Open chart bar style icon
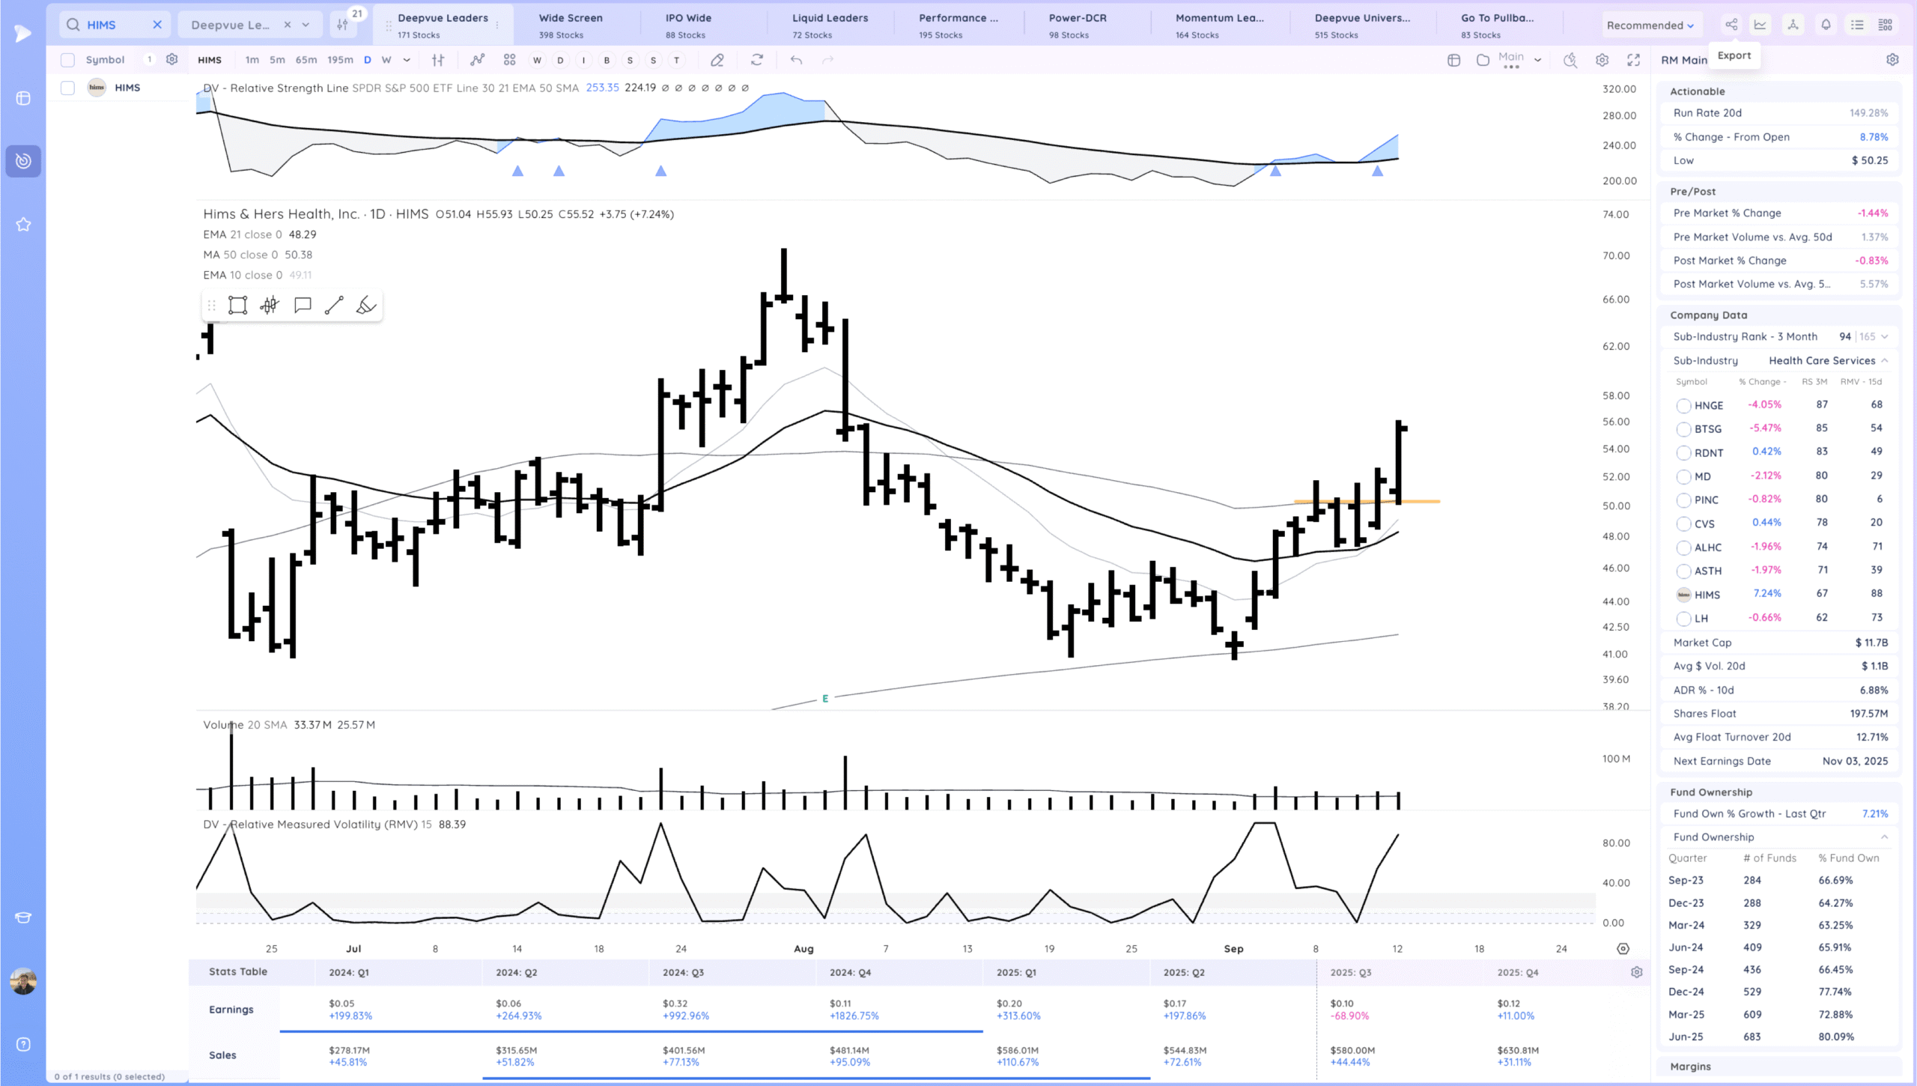 [x=438, y=60]
